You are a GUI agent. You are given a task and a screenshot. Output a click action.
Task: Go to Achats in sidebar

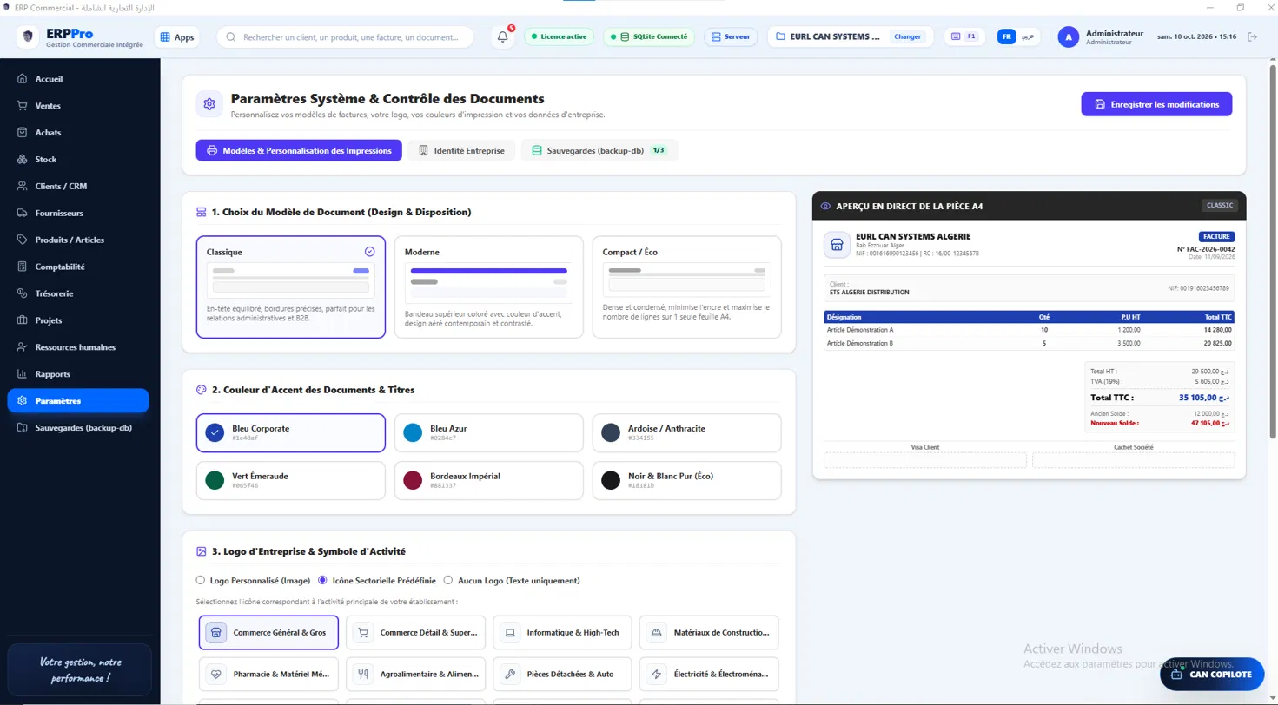coord(78,133)
